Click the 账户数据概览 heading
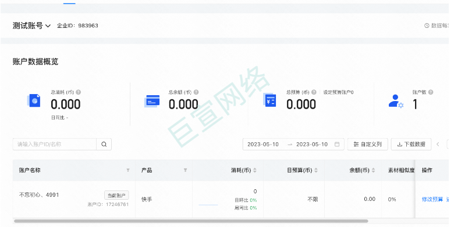454x227 pixels. [36, 62]
